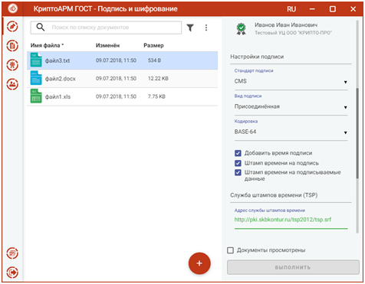Maximize the КриптоАРМ ГОСТ window

(x=333, y=9)
